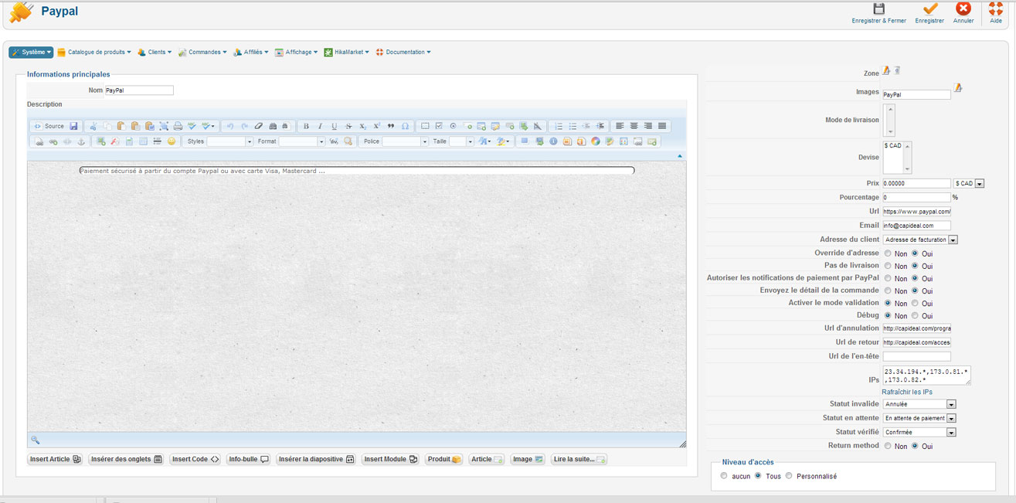Click the Cut scissors icon in editor
Image resolution: width=1016 pixels, height=503 pixels.
93,126
